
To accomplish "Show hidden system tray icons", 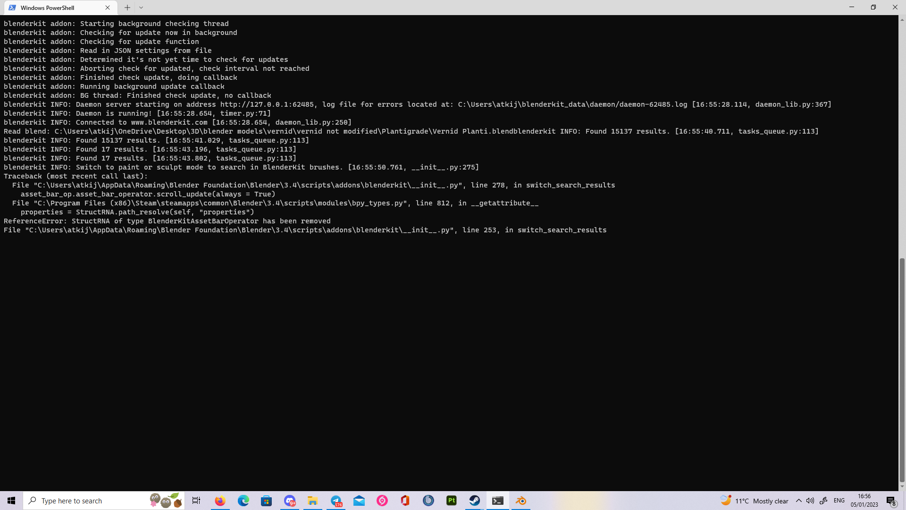I will point(799,501).
